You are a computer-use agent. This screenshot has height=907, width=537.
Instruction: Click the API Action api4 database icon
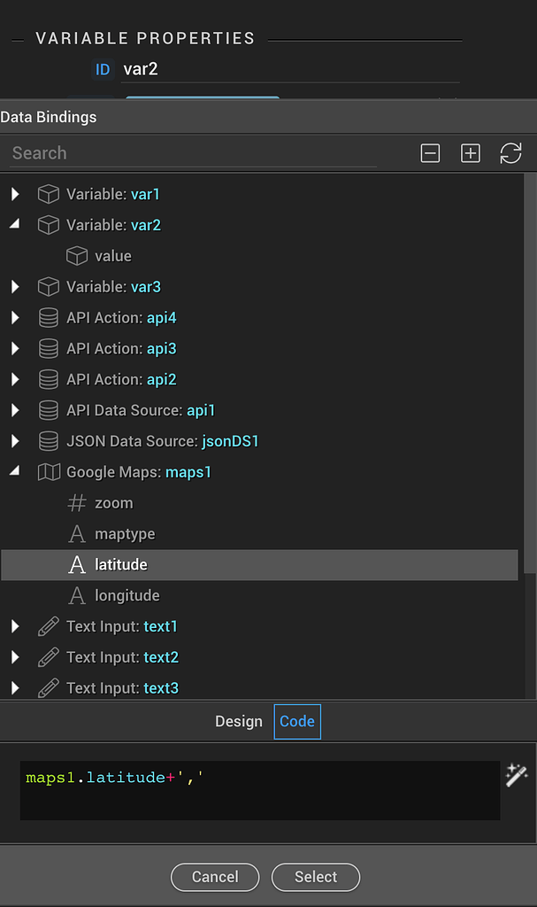(x=49, y=318)
